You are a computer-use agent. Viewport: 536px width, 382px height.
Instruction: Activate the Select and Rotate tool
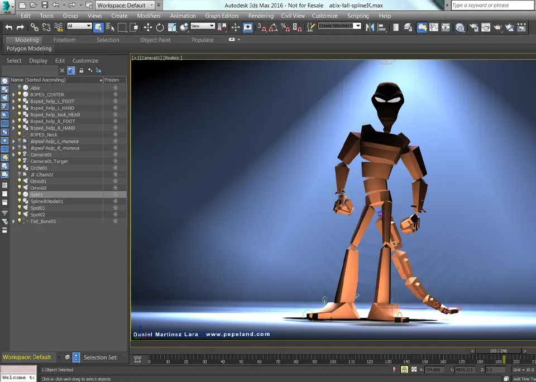coord(160,27)
